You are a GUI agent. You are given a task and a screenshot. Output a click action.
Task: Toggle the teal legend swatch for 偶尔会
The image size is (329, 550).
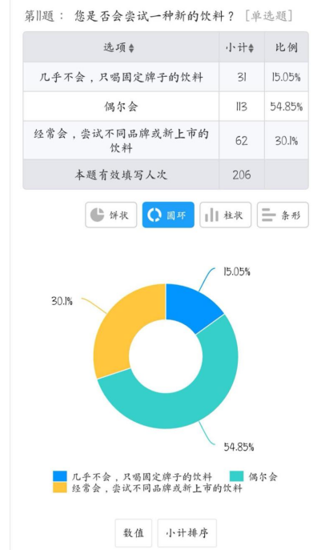tap(236, 476)
